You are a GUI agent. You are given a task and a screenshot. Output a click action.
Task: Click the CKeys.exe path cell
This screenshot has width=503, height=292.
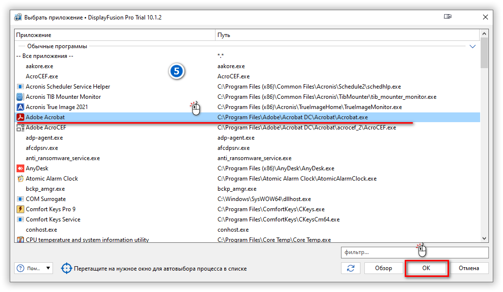[271, 209]
